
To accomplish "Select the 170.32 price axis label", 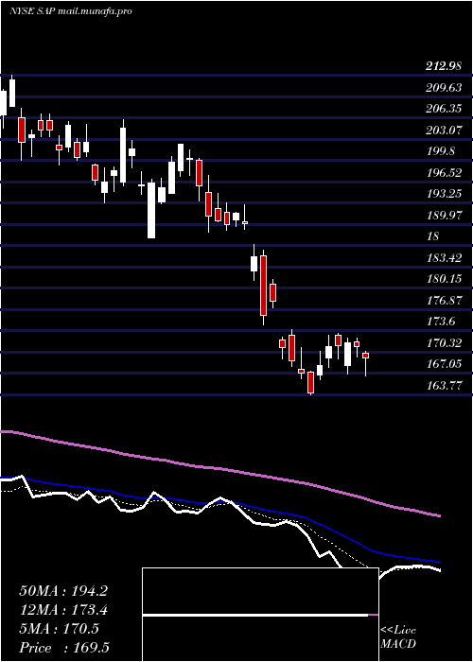I will click(443, 343).
